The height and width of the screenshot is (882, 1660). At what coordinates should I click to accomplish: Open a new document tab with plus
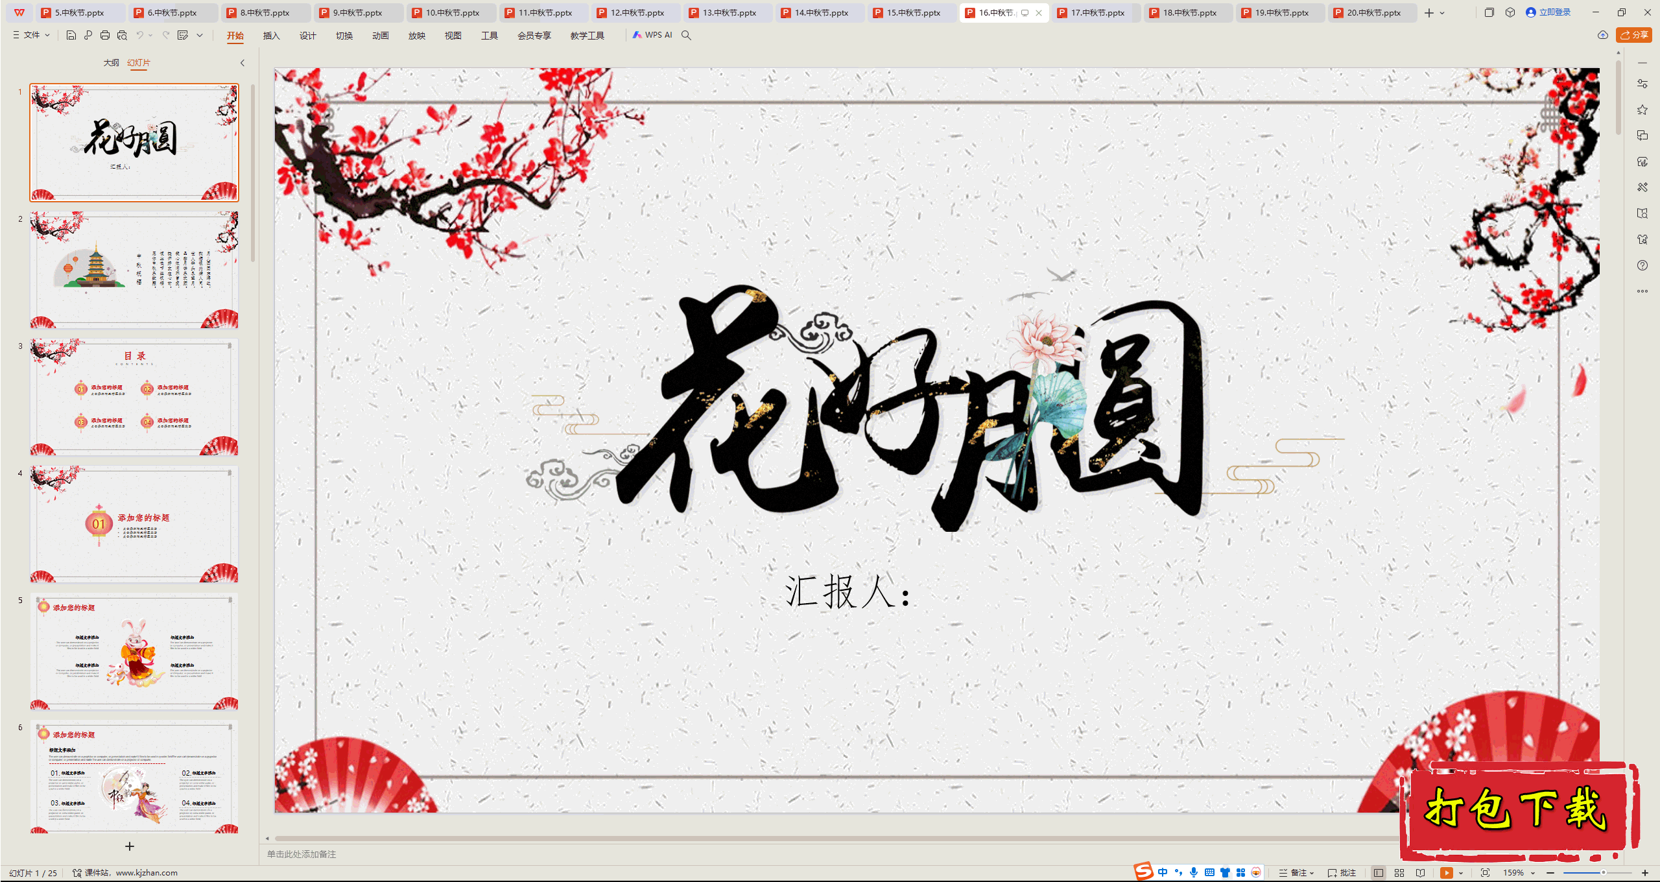1429,13
